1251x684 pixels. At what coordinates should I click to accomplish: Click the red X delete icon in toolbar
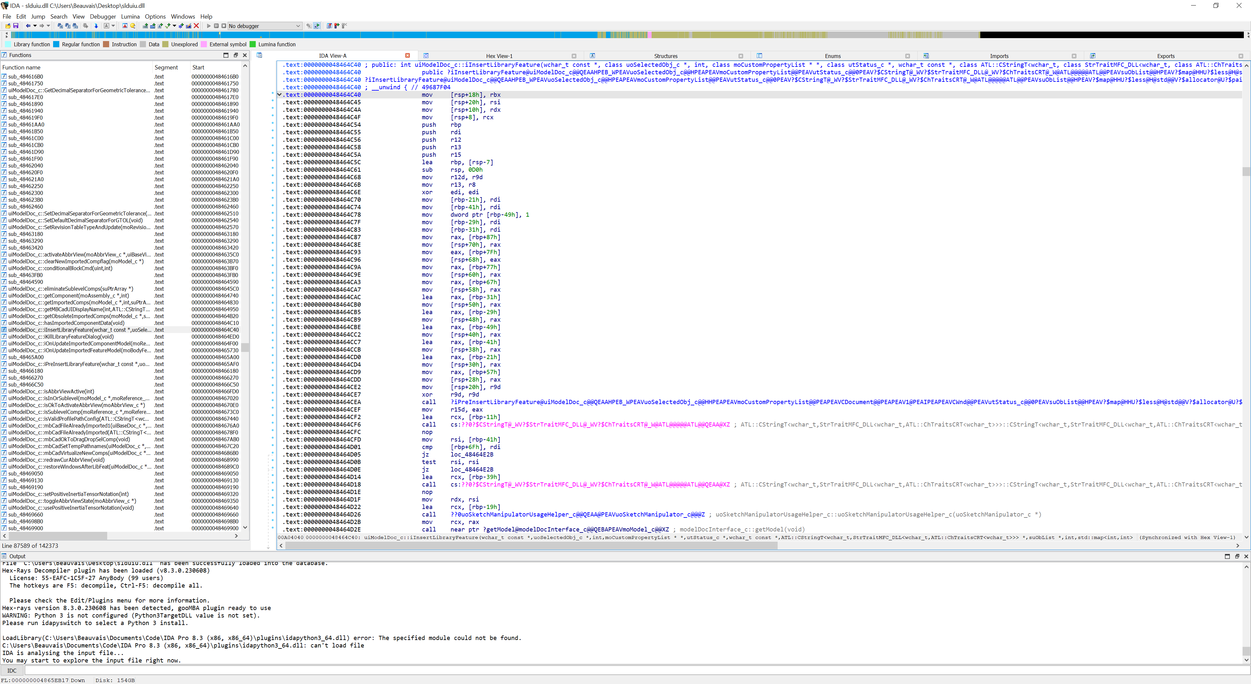tap(196, 26)
